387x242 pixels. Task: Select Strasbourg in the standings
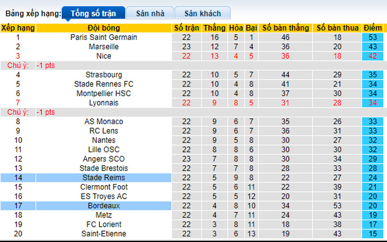104,75
